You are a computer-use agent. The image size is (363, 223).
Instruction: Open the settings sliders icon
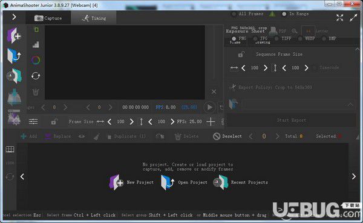click(x=33, y=121)
